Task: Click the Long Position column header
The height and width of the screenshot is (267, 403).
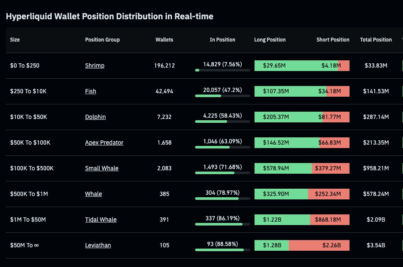Action: point(270,40)
